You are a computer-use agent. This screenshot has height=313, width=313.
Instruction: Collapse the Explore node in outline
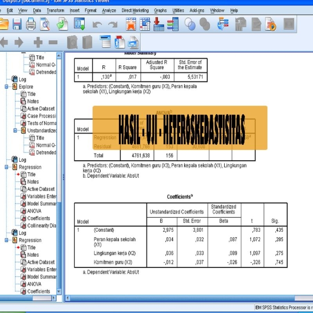[7, 87]
